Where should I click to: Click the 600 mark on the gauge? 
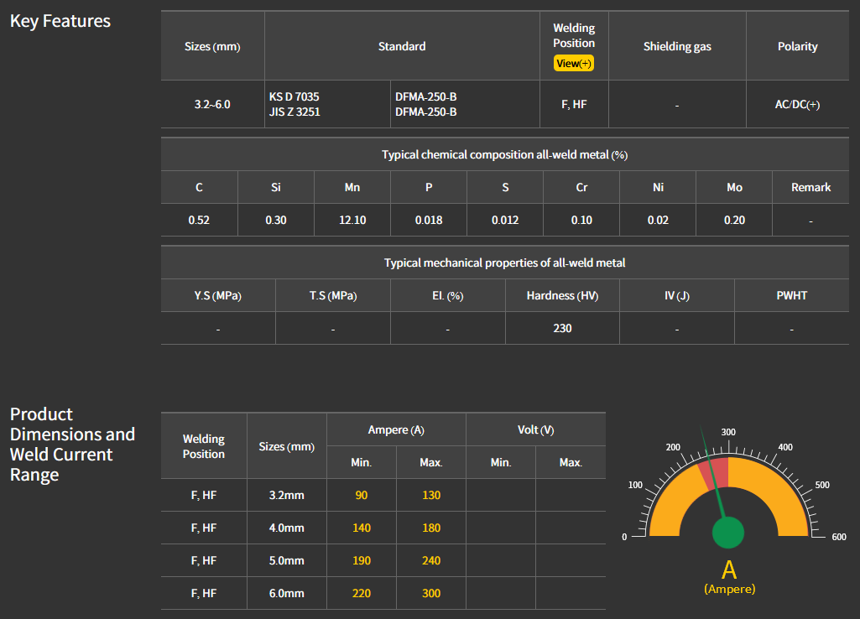click(838, 537)
